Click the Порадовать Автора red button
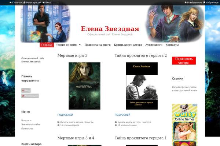 coord(184,61)
